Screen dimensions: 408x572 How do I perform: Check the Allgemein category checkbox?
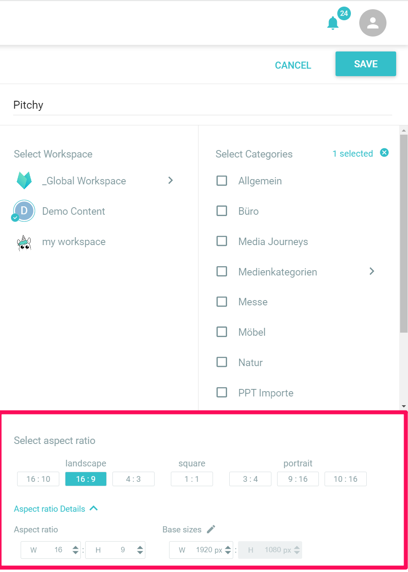pos(222,181)
